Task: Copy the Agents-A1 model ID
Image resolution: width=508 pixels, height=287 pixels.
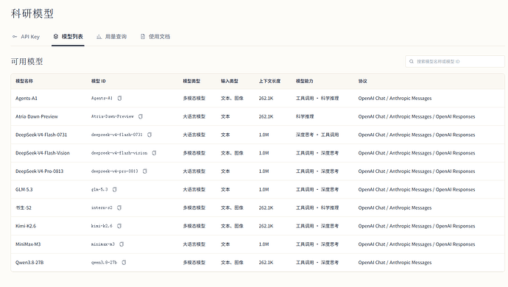Action: pyautogui.click(x=119, y=98)
